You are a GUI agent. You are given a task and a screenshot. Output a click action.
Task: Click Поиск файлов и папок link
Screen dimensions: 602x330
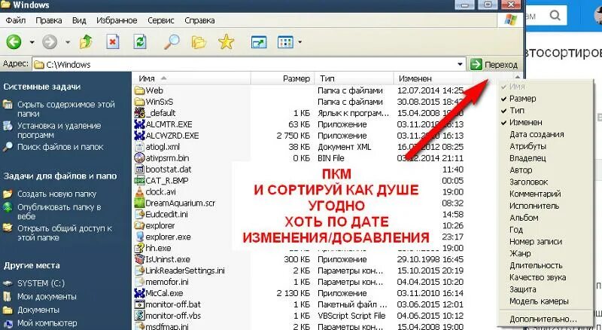point(60,147)
